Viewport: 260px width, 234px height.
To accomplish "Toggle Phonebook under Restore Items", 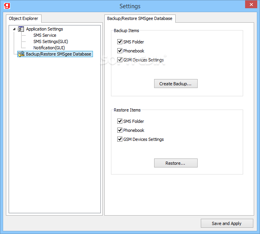I will tap(120, 130).
